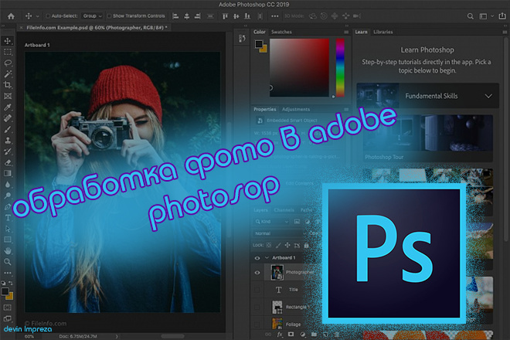This screenshot has height=340, width=510.
Task: Show the Title layer visibility box
Action: [x=257, y=290]
